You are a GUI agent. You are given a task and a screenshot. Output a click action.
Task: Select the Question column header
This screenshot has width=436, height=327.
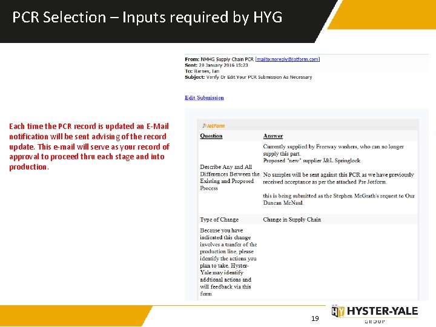[211, 136]
